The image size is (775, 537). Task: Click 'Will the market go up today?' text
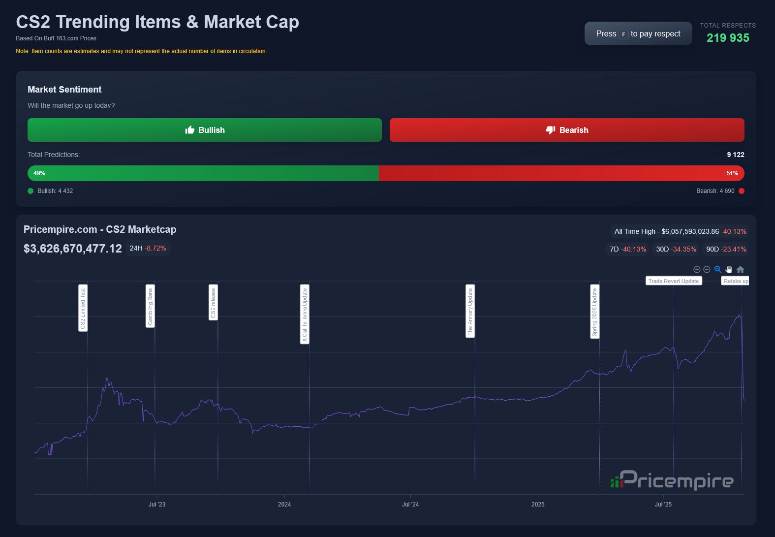[71, 105]
